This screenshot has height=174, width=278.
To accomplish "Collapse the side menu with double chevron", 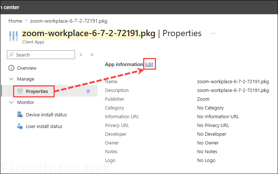I will [92, 55].
